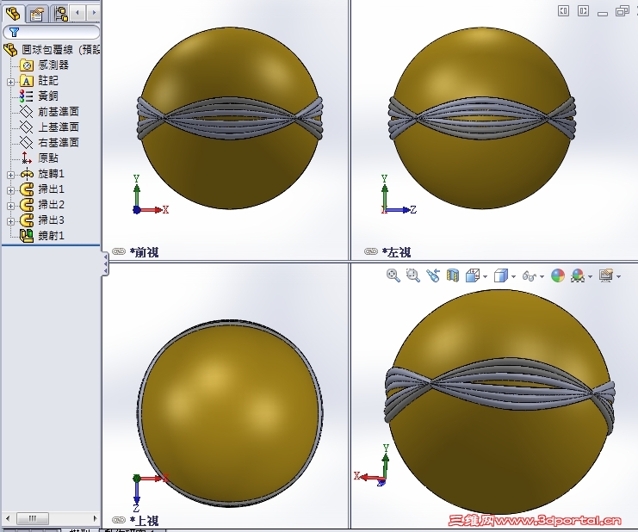Open the Display Style dropdown arrow

(513, 276)
